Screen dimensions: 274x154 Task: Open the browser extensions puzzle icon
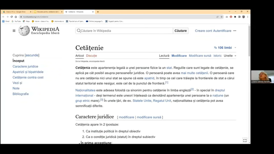click(235, 17)
